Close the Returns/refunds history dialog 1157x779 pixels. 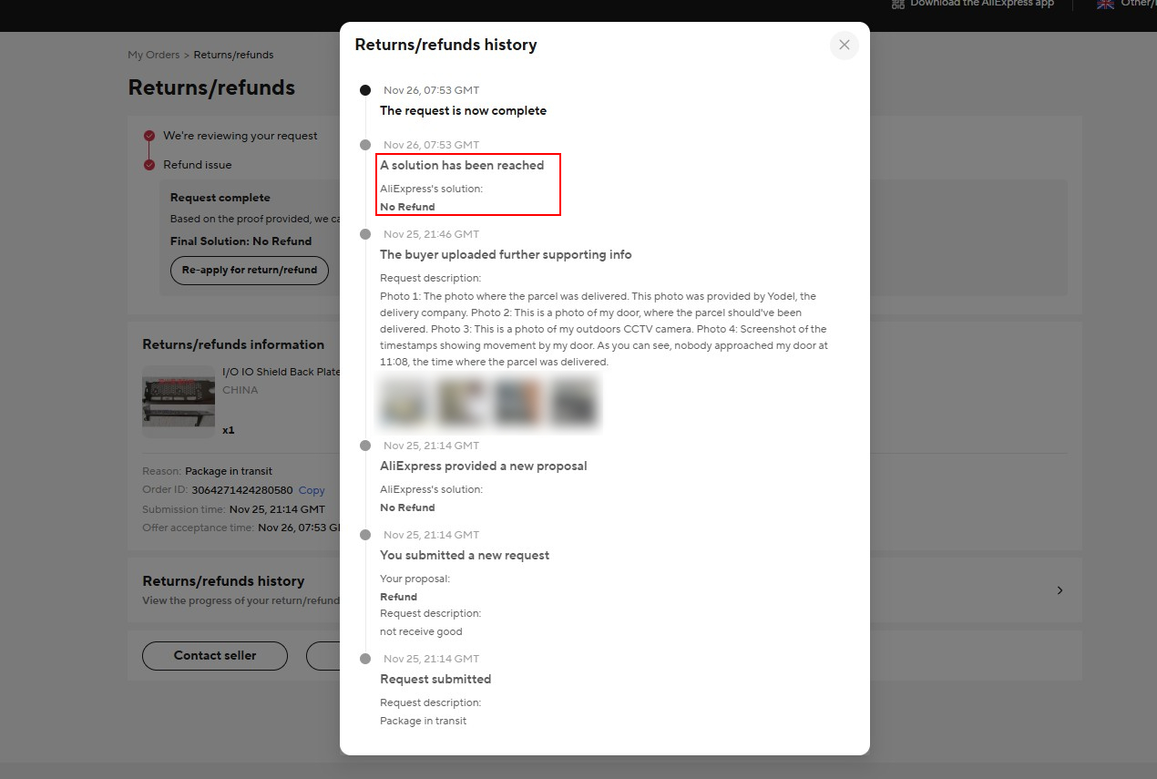coord(844,45)
